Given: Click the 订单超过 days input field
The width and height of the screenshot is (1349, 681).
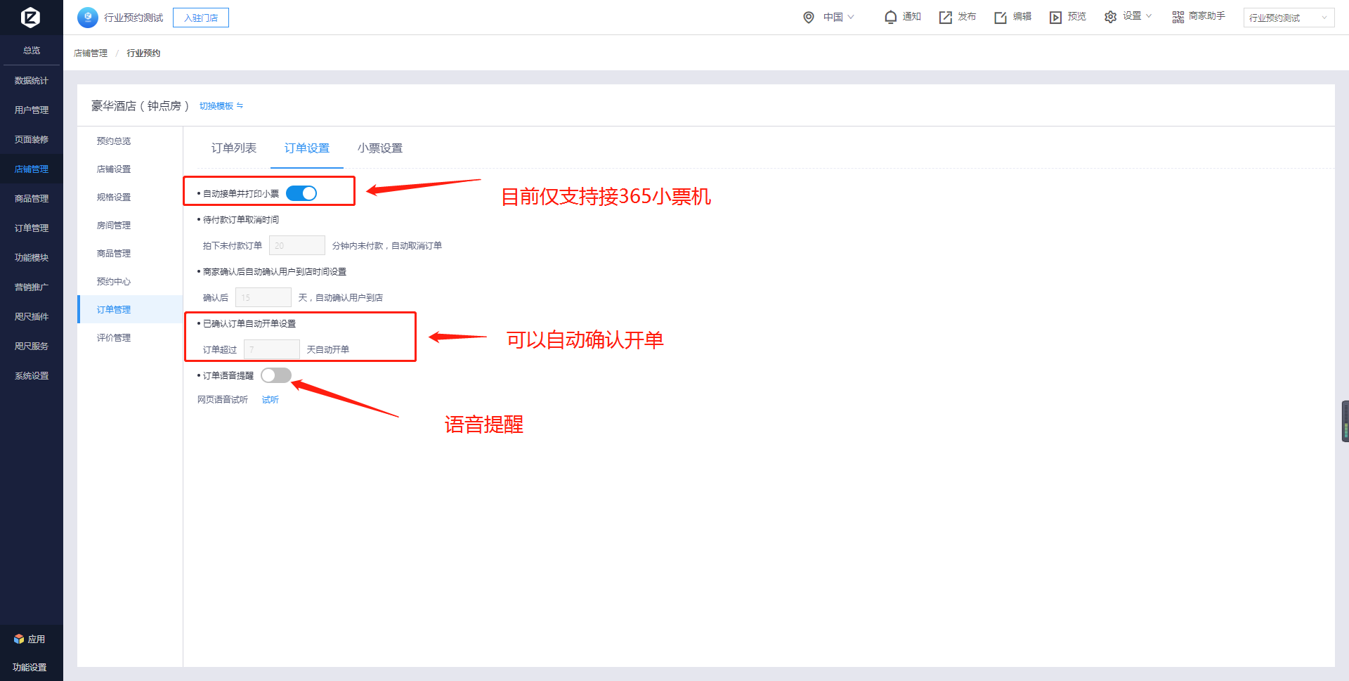Looking at the screenshot, I should (272, 349).
